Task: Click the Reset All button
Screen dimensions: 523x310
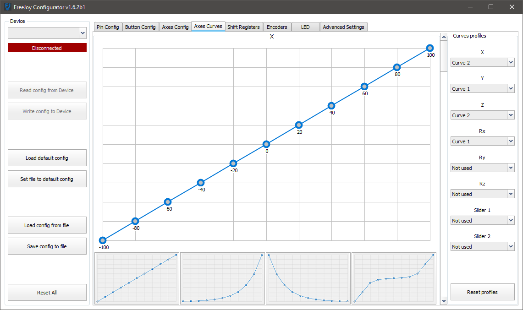Action: pos(47,292)
